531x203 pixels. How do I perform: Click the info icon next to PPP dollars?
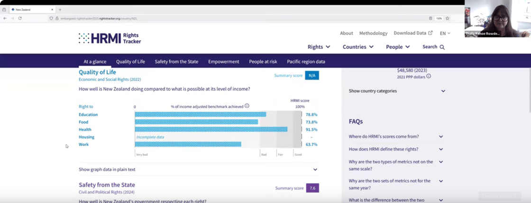pyautogui.click(x=429, y=76)
